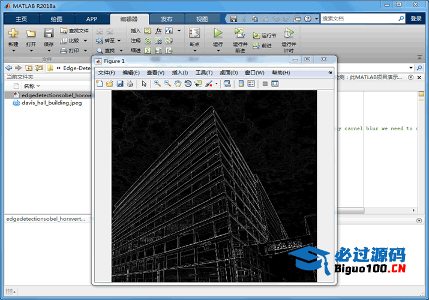Switch to the Publish (发布) ribbon tab
The height and width of the screenshot is (300, 429).
tap(167, 19)
